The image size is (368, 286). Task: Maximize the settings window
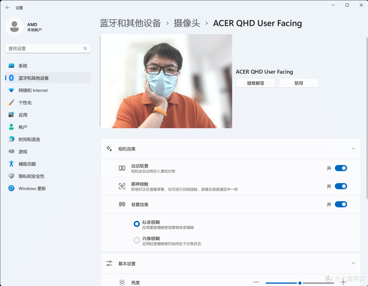(347, 5)
